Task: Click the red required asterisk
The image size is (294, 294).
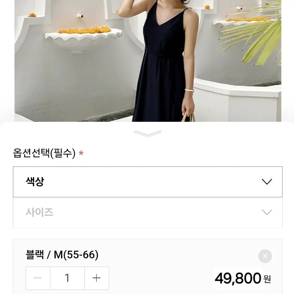Action: pos(81,153)
